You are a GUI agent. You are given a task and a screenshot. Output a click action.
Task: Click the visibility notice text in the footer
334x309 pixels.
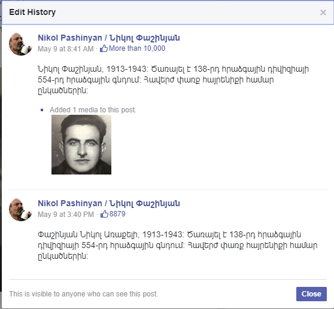(84, 294)
